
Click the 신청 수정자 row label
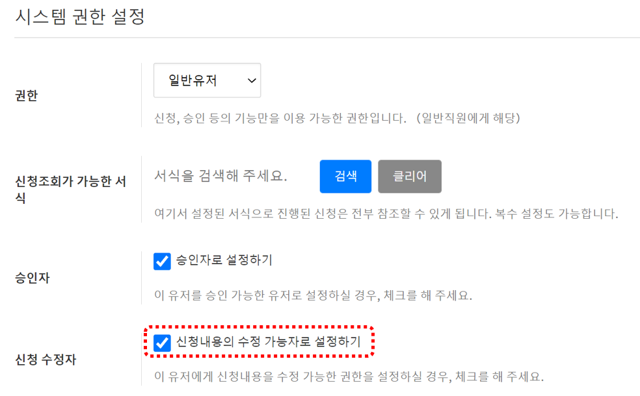pos(46,360)
